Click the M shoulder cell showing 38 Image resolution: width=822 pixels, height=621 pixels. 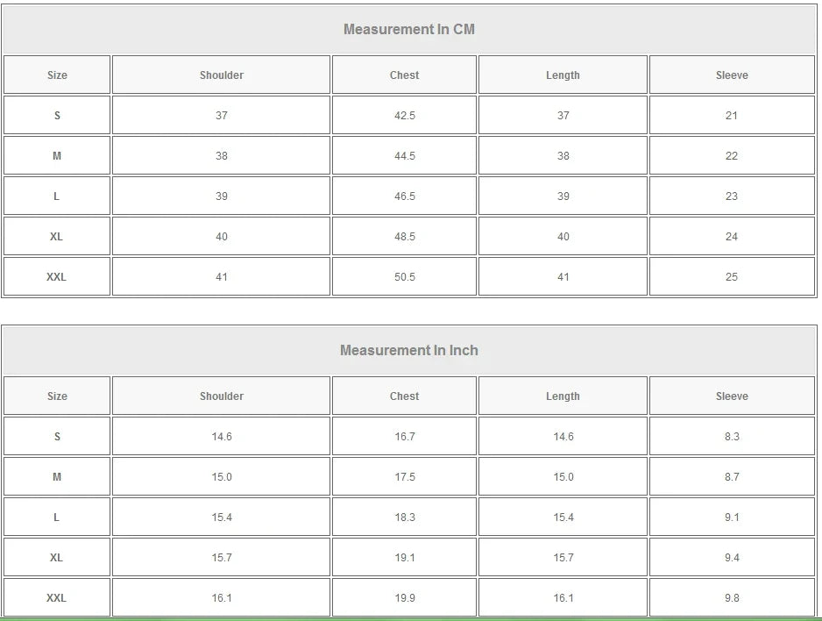221,156
